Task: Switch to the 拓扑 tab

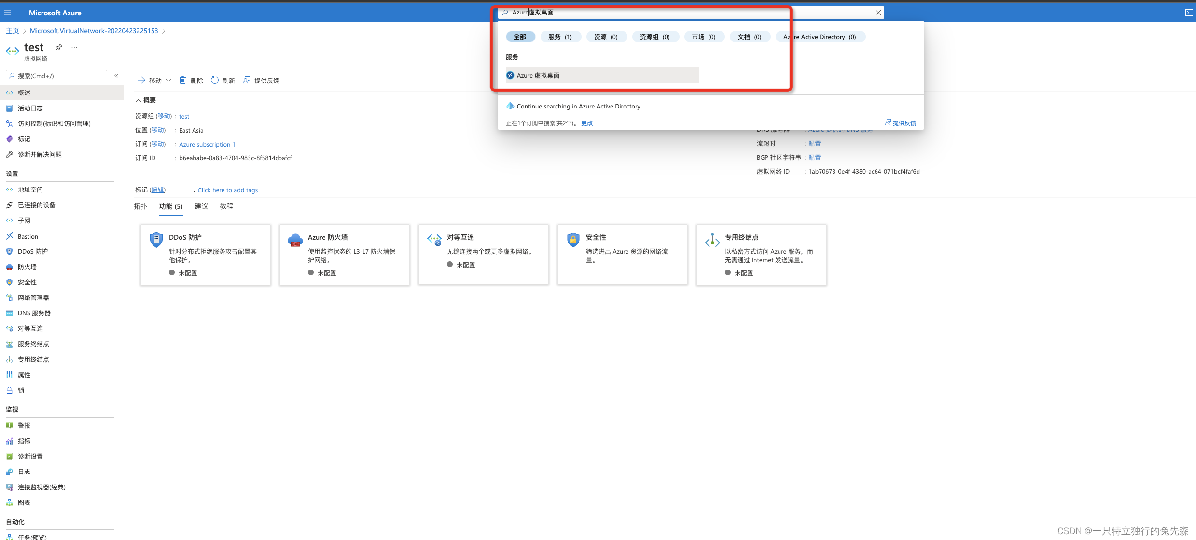Action: pyautogui.click(x=140, y=206)
